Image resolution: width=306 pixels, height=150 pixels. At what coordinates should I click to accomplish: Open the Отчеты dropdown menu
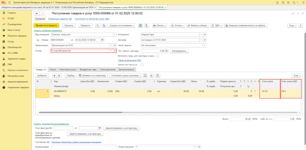178,26
